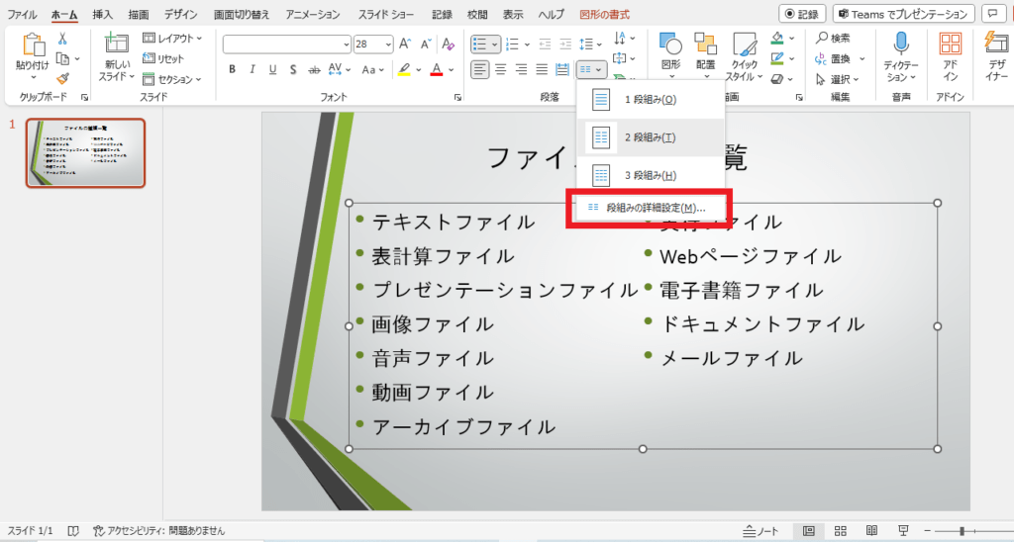The image size is (1014, 542).
Task: Apply red font color
Action: (x=437, y=69)
